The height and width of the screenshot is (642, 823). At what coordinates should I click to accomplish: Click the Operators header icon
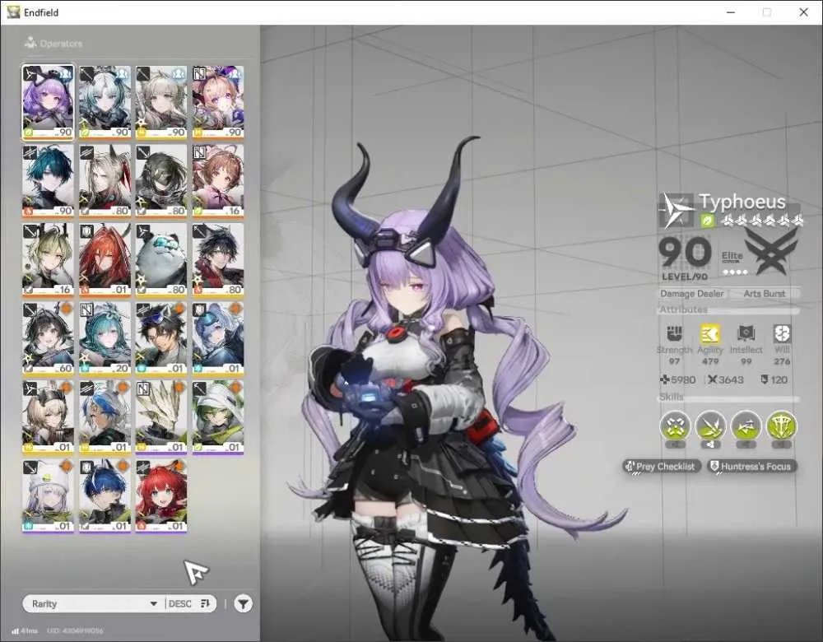(x=30, y=43)
